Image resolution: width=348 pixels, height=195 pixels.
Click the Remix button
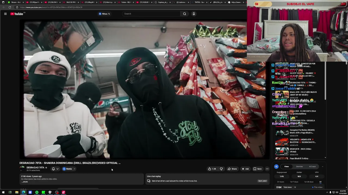67,169
